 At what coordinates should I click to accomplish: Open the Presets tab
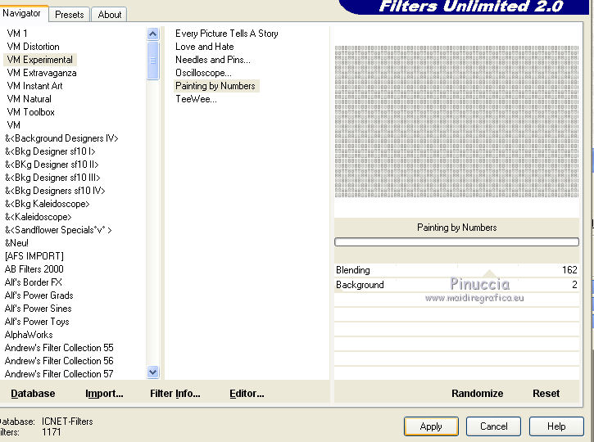[x=70, y=15]
